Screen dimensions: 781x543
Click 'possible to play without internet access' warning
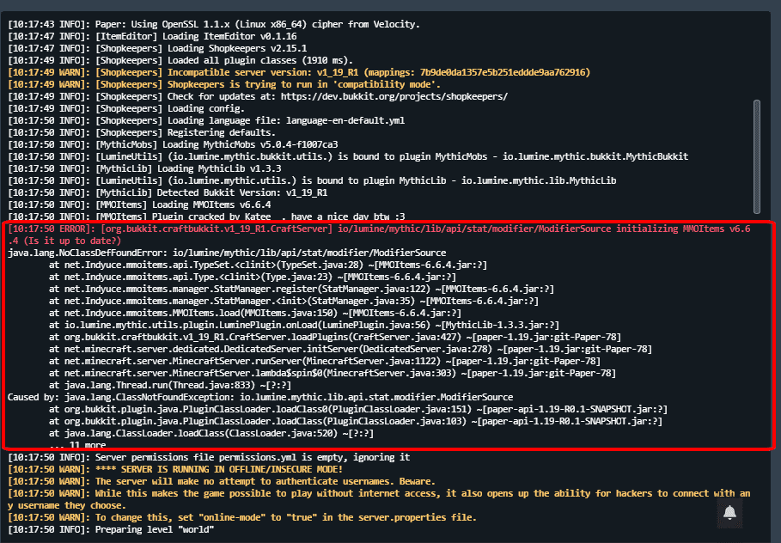tap(380, 500)
